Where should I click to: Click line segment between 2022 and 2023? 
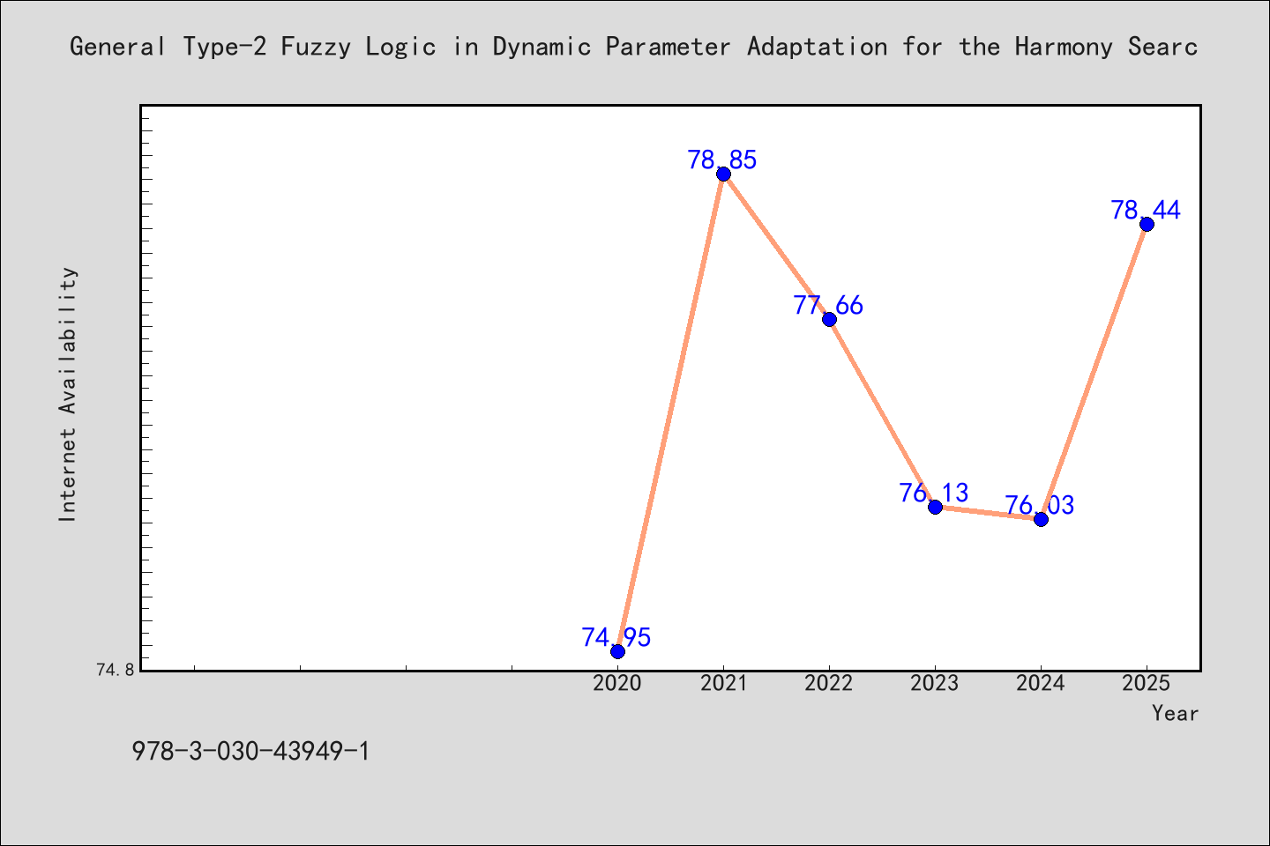pos(882,412)
